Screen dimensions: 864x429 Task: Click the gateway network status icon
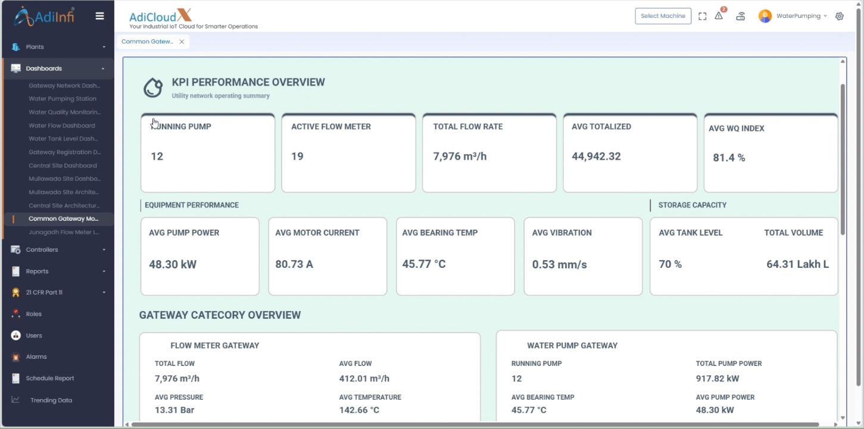741,16
